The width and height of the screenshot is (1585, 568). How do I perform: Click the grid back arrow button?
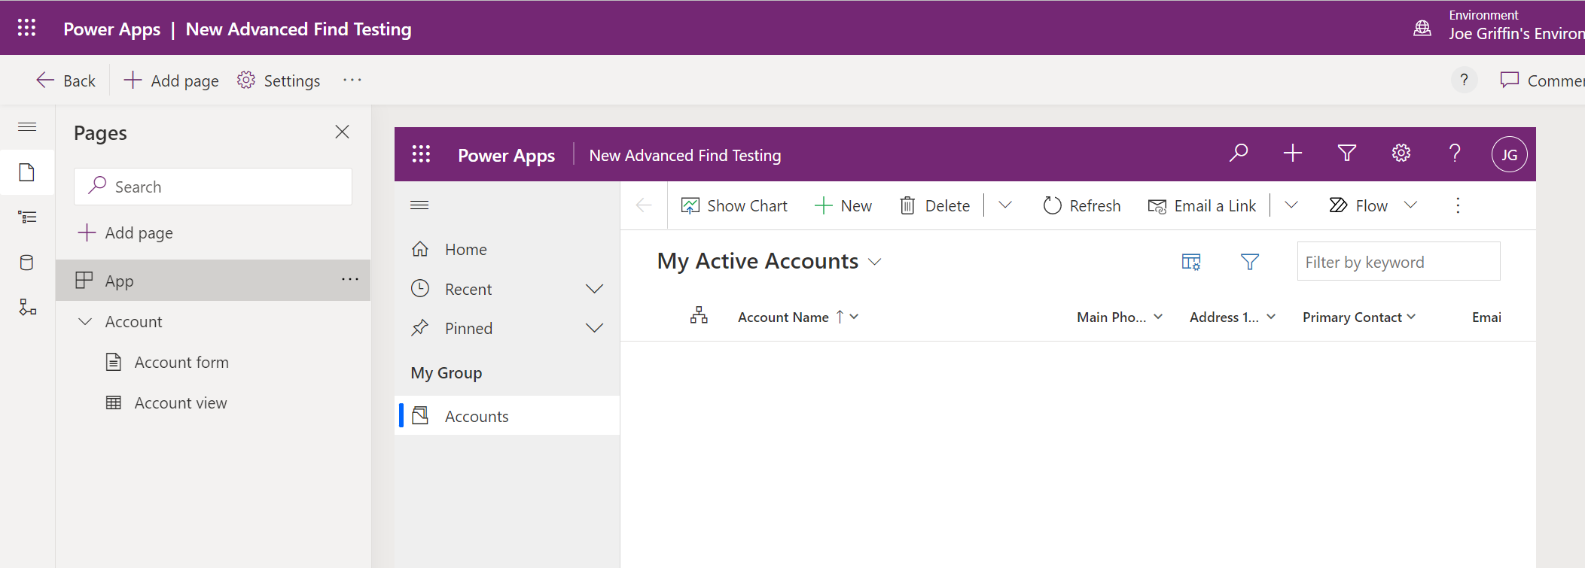644,205
